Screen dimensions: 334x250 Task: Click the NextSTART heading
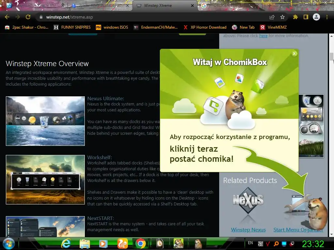pyautogui.click(x=100, y=218)
